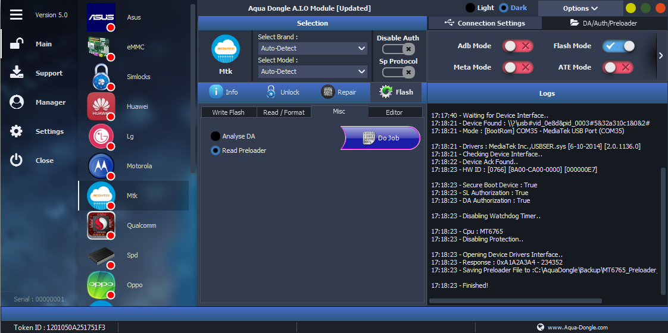668x333 pixels.
Task: Select the Spd chip icon
Action: (101, 255)
